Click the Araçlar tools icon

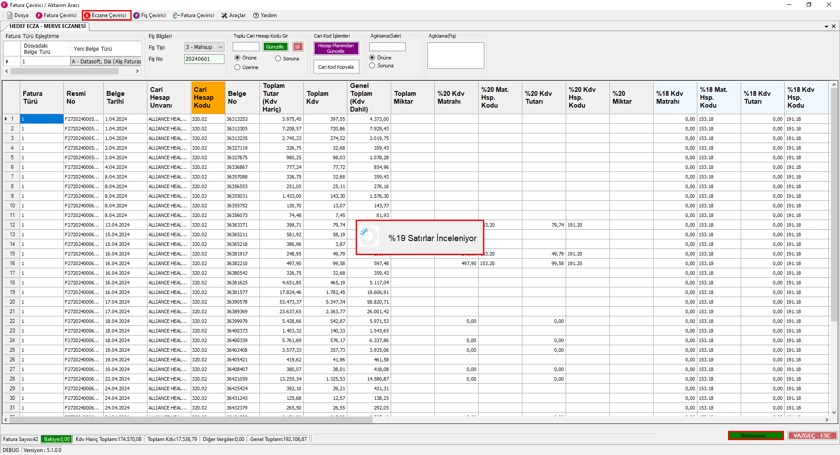coord(224,15)
